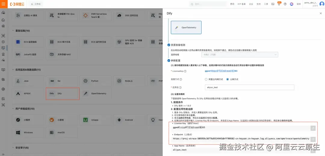Open the 小程序 card

click(28, 120)
